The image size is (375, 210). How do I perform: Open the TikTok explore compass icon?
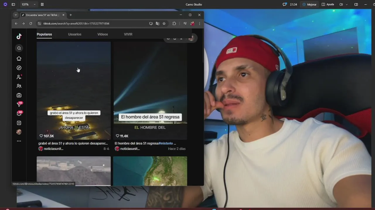click(19, 68)
